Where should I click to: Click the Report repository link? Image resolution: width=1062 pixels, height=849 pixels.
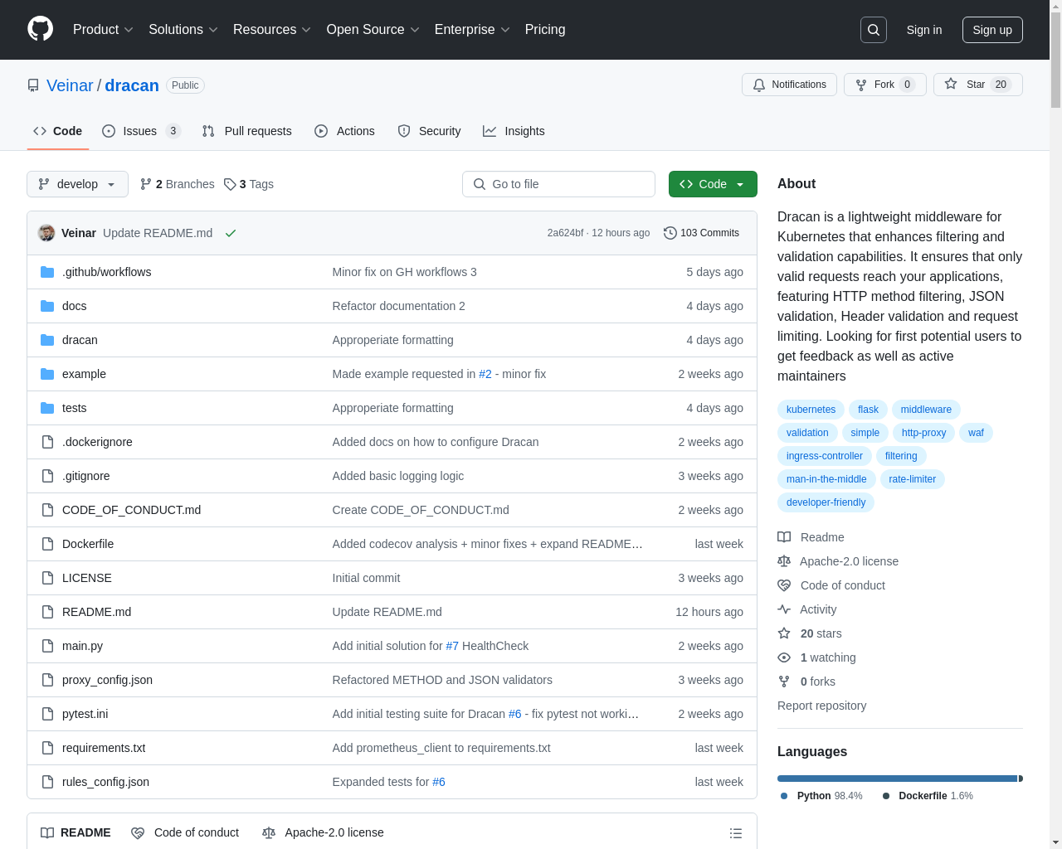tap(821, 706)
